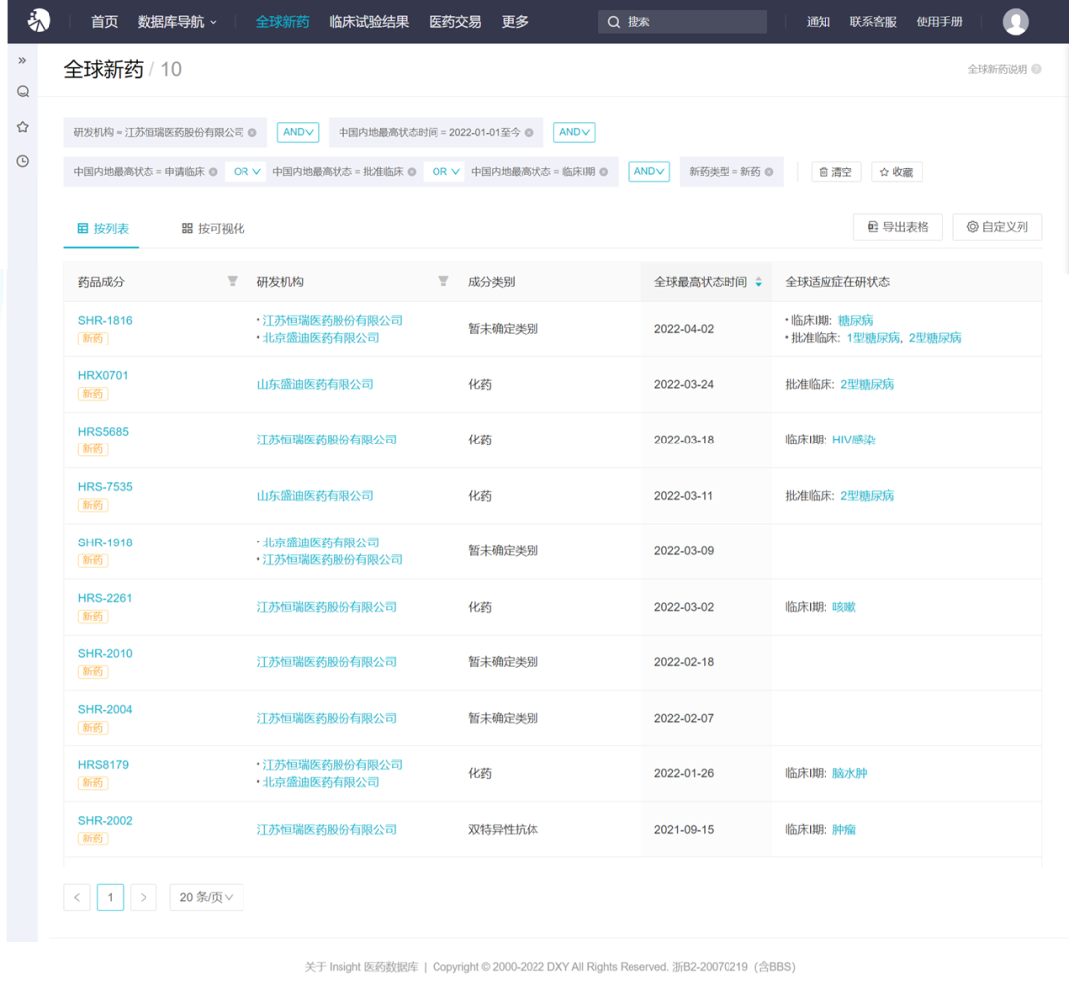
Task: Open 医药交易 navigation item
Action: (455, 22)
